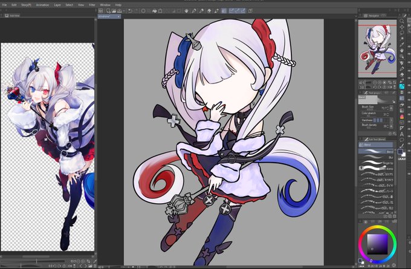Zoom out in the Navigator panel
The width and height of the screenshot is (411, 269).
click(x=375, y=83)
